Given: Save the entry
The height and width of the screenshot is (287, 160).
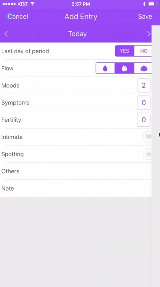Looking at the screenshot, I should pos(145,16).
